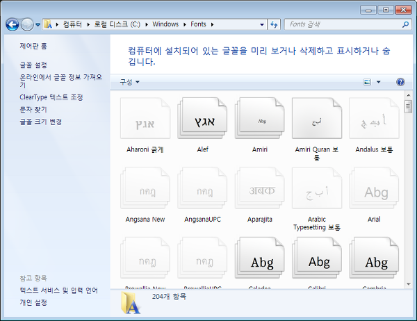
Task: Open 제어판 홈 link
Action: coord(33,47)
